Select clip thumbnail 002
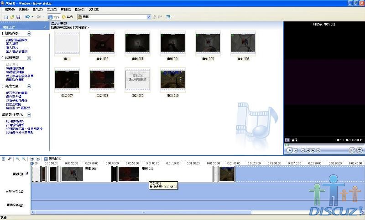Screen dimensions: 365x220 tap(102, 43)
